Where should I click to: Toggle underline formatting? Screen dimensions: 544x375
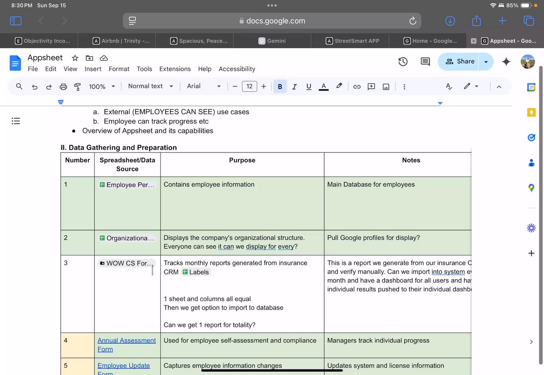[x=309, y=87]
